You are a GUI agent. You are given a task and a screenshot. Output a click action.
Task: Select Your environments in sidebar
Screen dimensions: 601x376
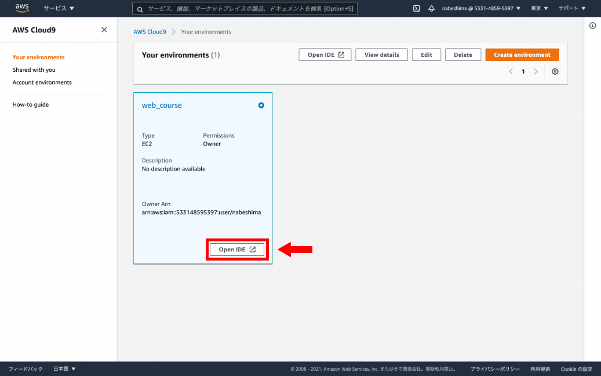(x=39, y=57)
